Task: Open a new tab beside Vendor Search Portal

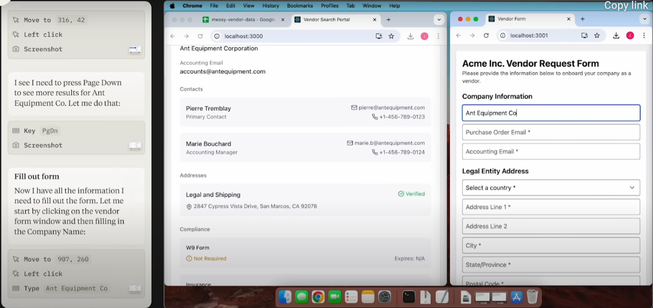Action: pyautogui.click(x=389, y=20)
